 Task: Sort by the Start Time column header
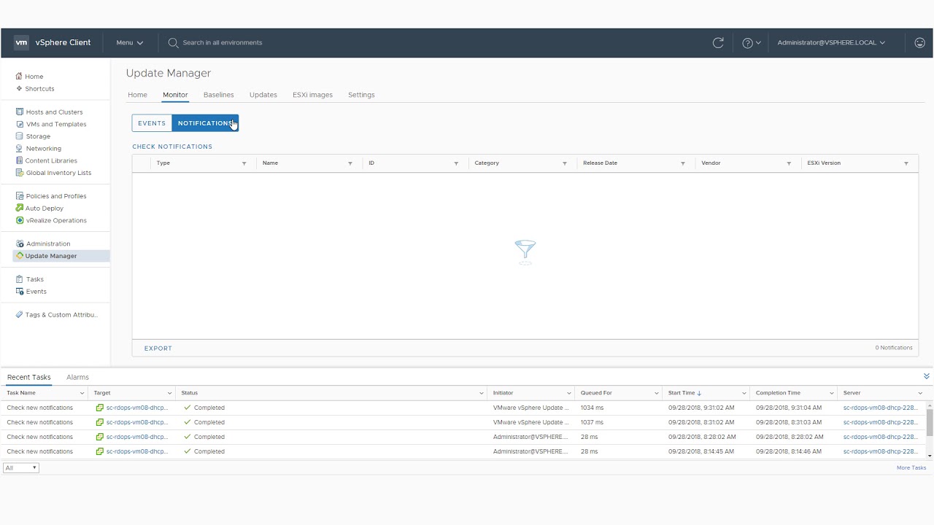tap(682, 393)
